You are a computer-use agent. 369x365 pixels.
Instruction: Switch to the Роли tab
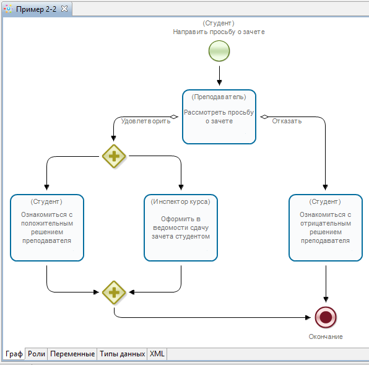(x=37, y=354)
